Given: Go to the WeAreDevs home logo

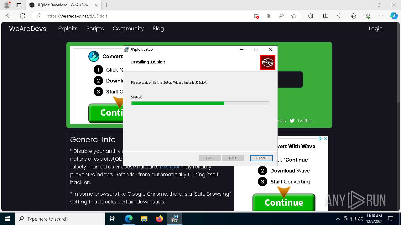Looking at the screenshot, I should (x=28, y=29).
